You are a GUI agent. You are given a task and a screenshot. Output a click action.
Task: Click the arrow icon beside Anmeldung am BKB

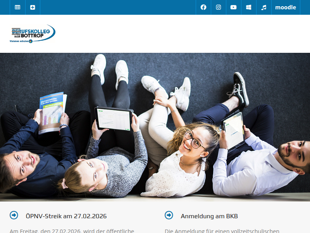pos(169,215)
